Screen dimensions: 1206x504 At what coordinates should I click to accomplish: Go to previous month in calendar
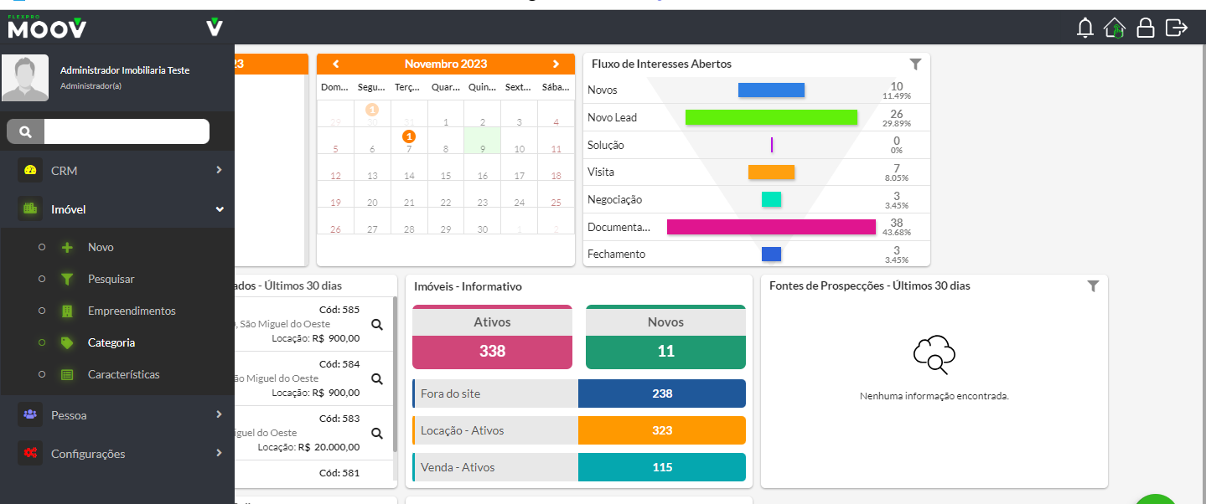point(336,64)
